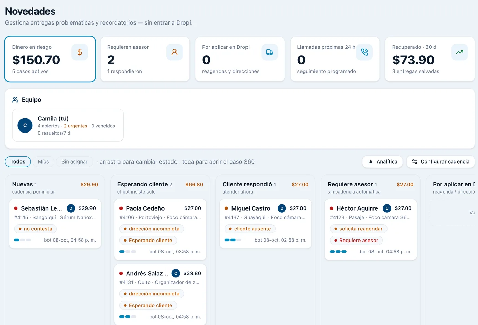Screen dimensions: 478x325
Task: Click the assignee avatar on Héctor Aguirre card
Action: 387,208
